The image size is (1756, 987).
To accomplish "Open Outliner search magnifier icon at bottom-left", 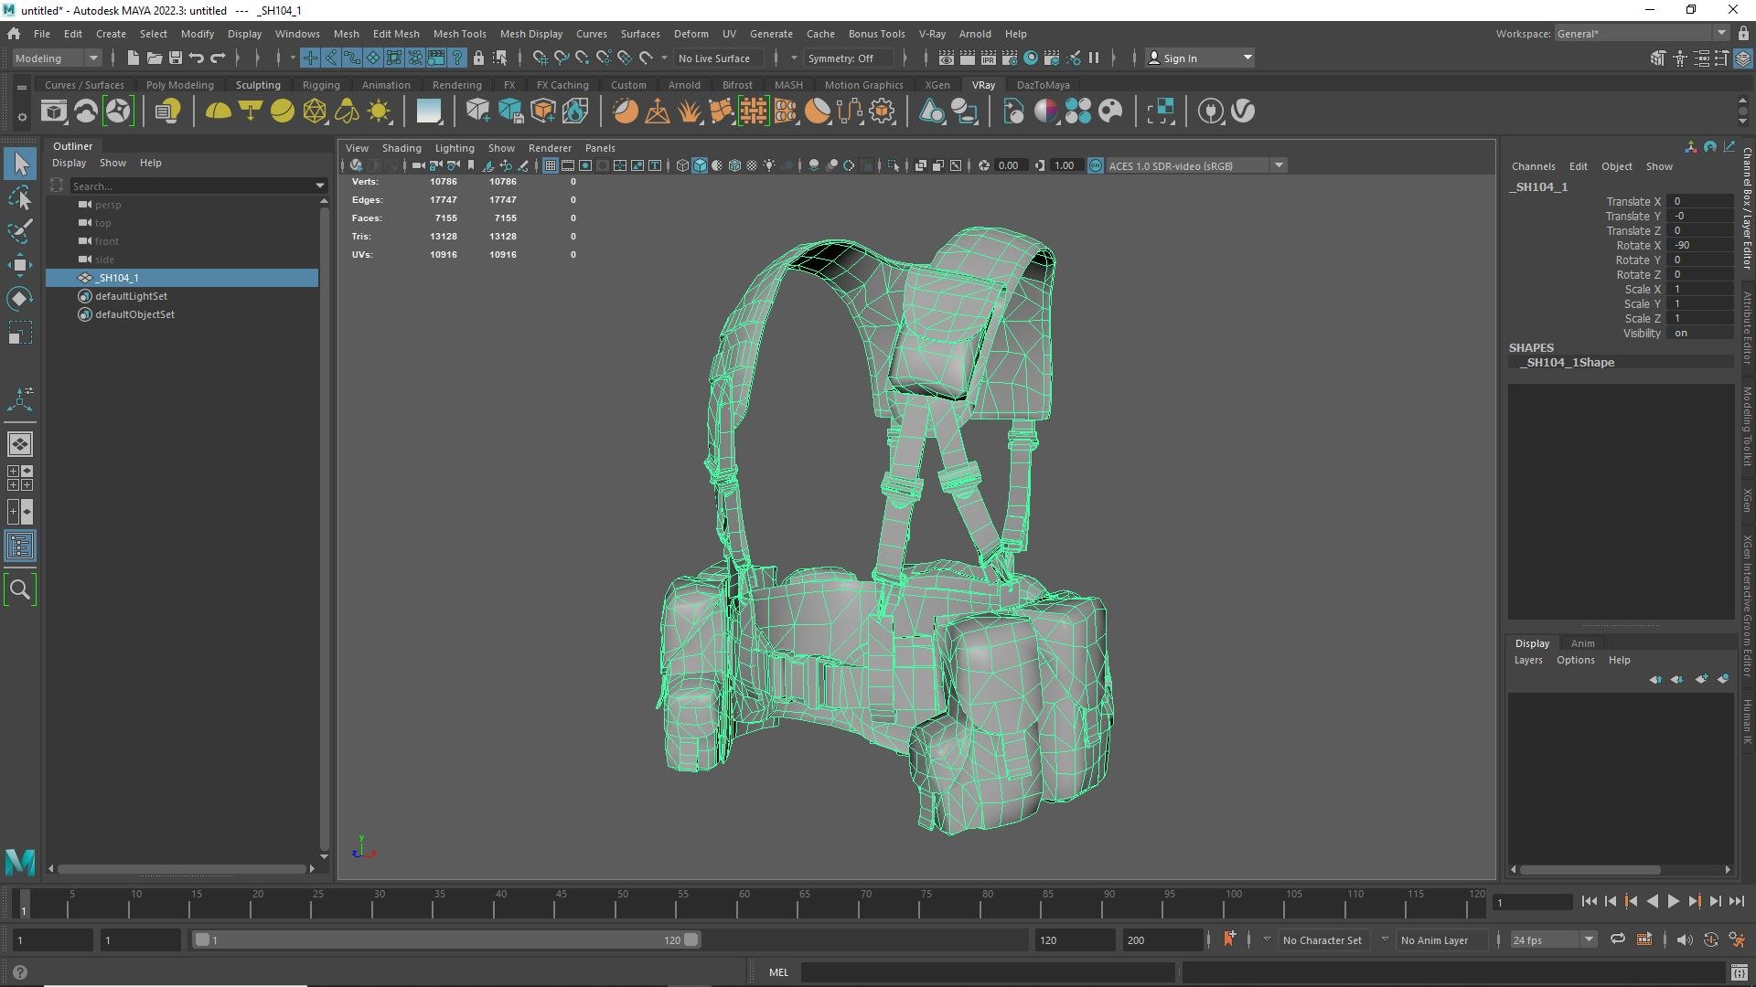I will coord(19,590).
